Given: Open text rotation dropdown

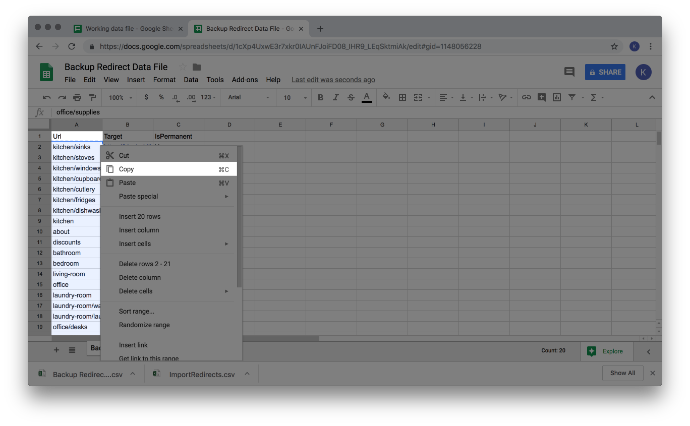Looking at the screenshot, I should click(x=505, y=97).
